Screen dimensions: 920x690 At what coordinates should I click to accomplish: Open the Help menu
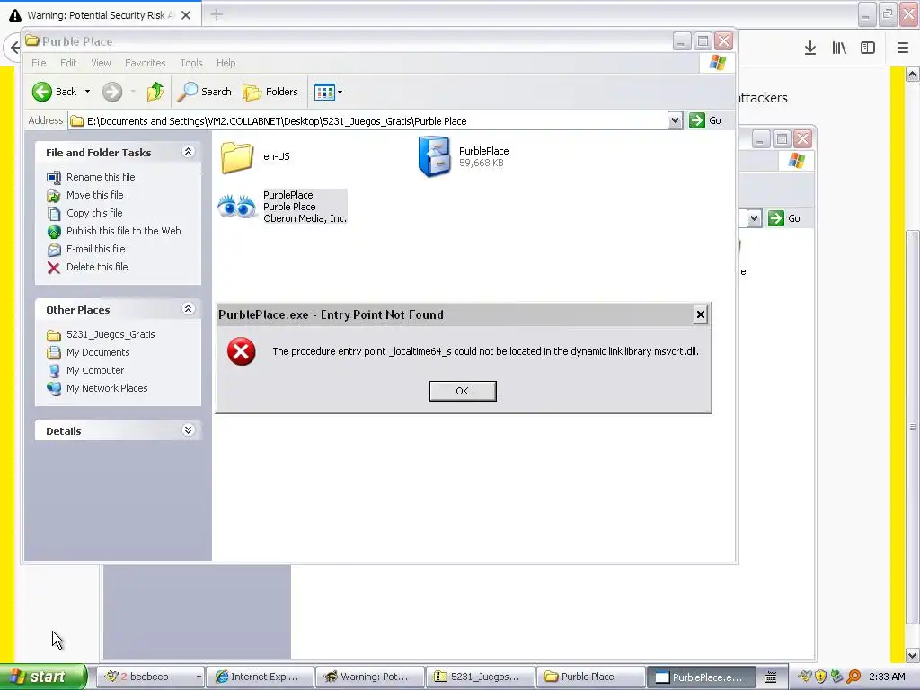226,63
